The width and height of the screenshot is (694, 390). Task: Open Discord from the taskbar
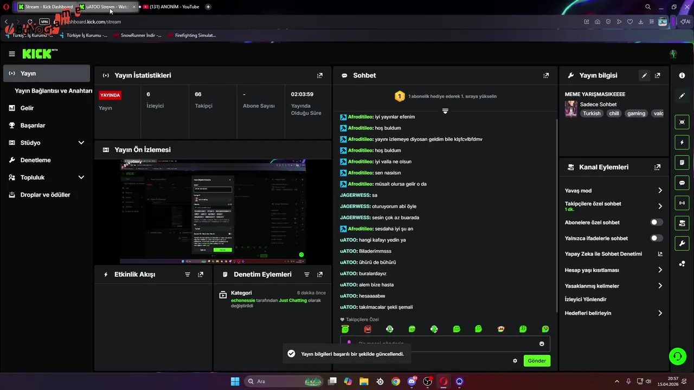[412, 381]
